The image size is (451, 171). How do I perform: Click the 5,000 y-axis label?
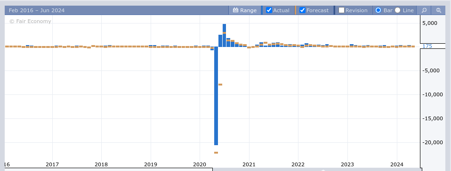point(430,23)
